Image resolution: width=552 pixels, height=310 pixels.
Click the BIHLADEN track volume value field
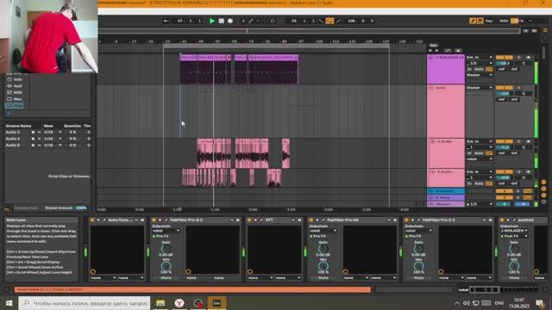click(505, 63)
